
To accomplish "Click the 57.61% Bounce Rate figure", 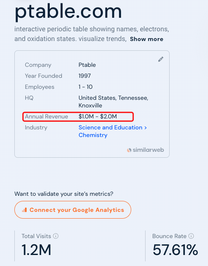I will click(x=175, y=250).
